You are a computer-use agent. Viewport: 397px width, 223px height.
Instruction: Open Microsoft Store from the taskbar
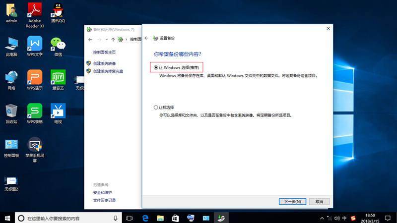coord(176,218)
